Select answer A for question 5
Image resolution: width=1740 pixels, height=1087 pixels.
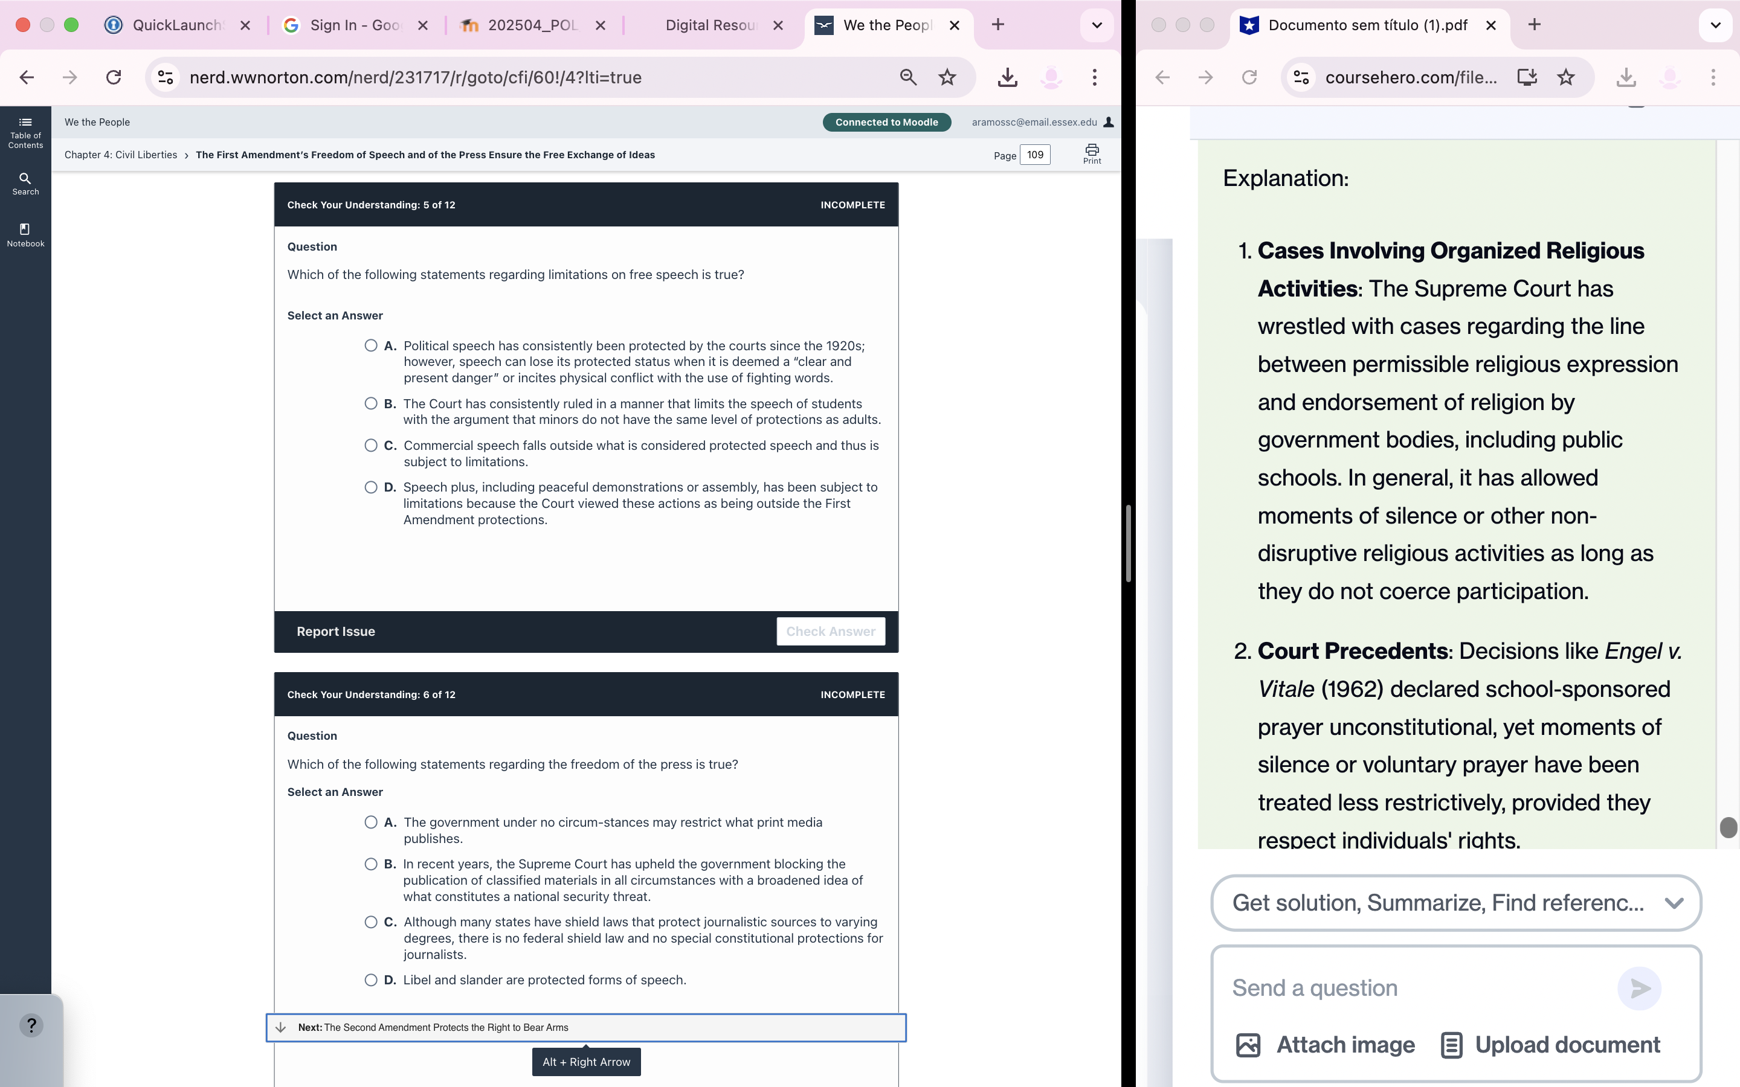pos(370,346)
